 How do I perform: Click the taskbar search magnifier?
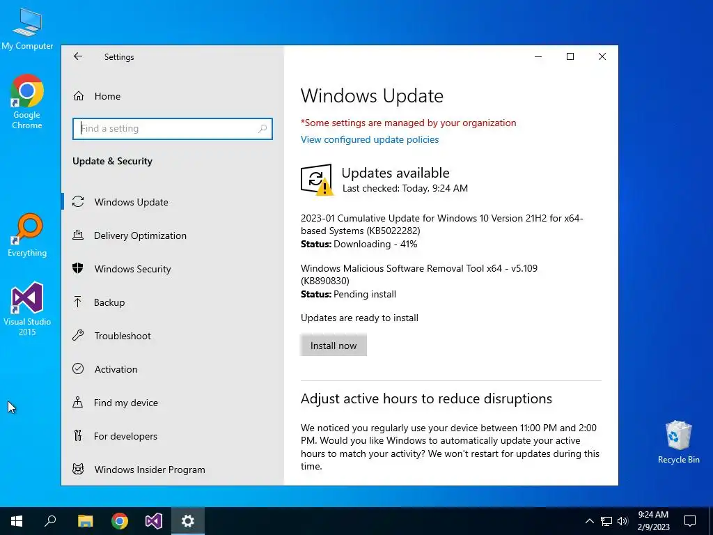pos(50,521)
